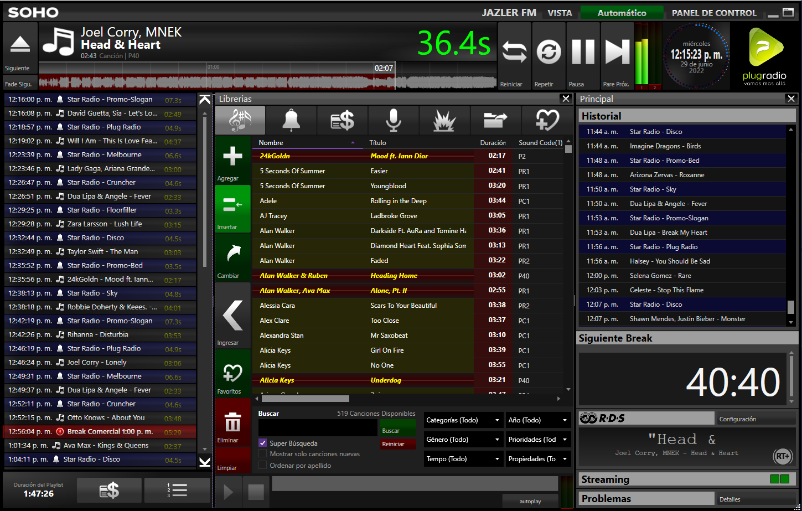Viewport: 802px width, 511px height.
Task: Click in the Buscar search field
Action: (318, 428)
